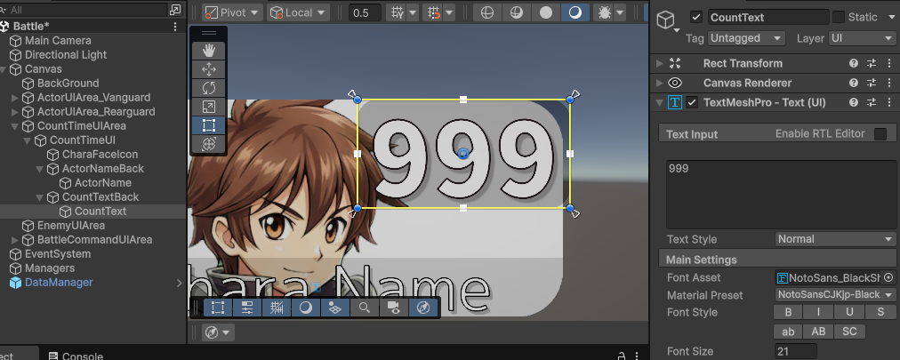Select the Rotate tool

pos(209,88)
